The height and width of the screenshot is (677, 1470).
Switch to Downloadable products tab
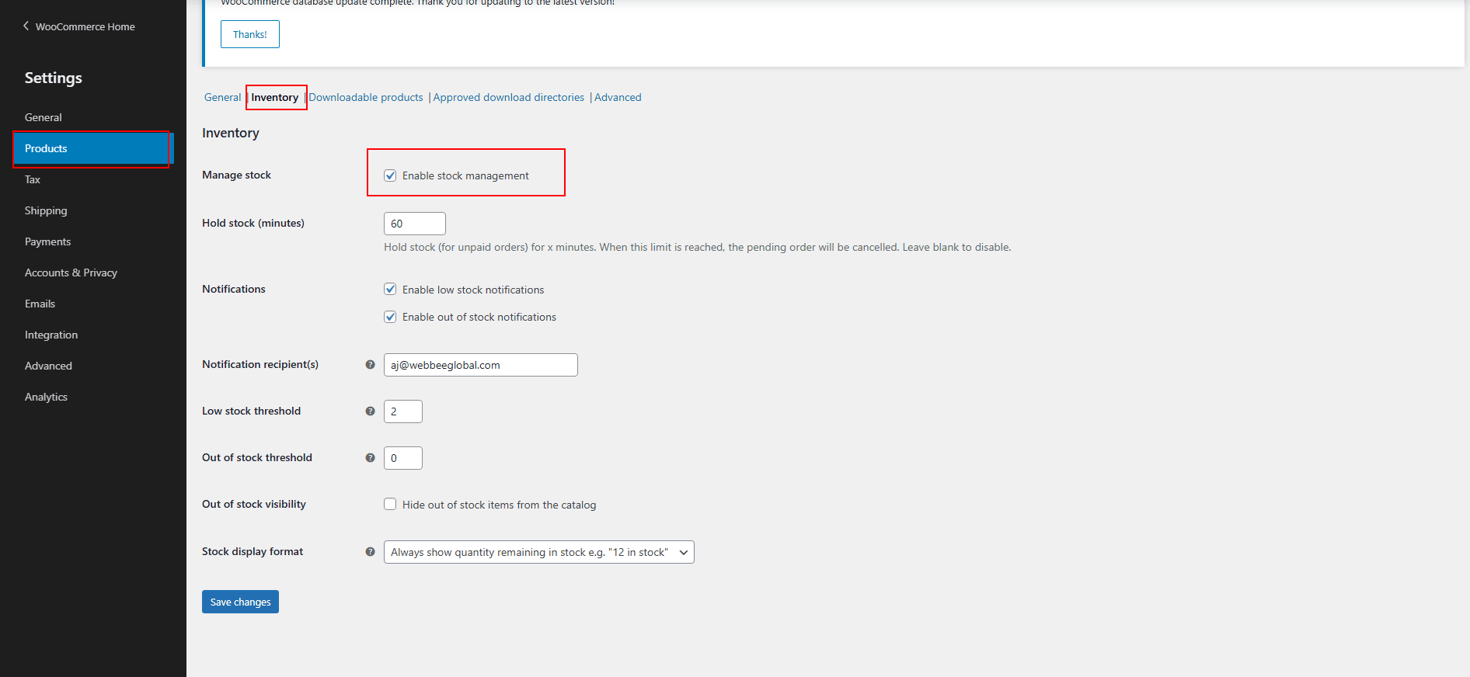pos(366,98)
